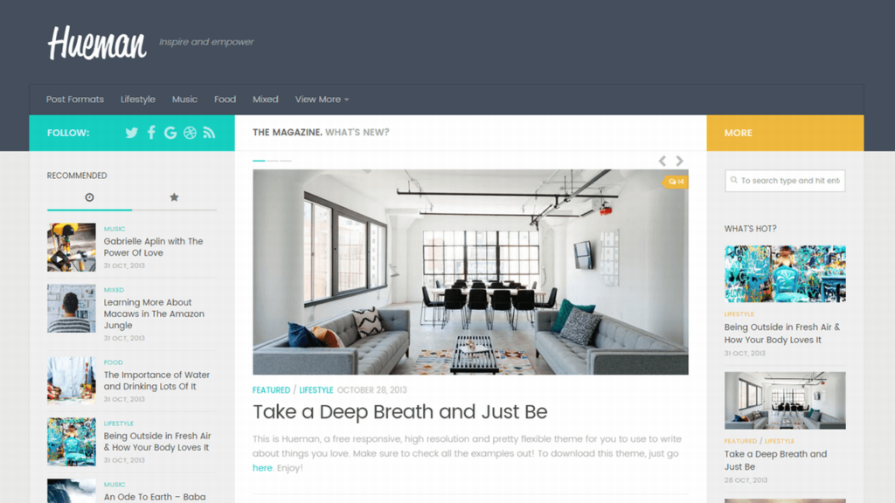Image resolution: width=895 pixels, height=503 pixels.
Task: Show next slide with right arrow
Action: [x=679, y=161]
